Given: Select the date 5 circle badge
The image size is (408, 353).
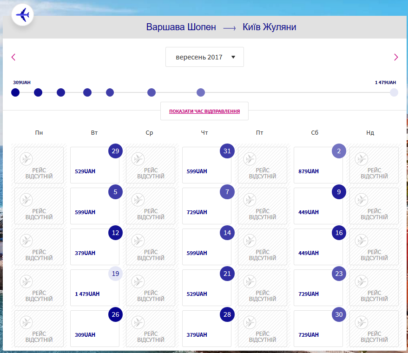Looking at the screenshot, I should 115,192.
